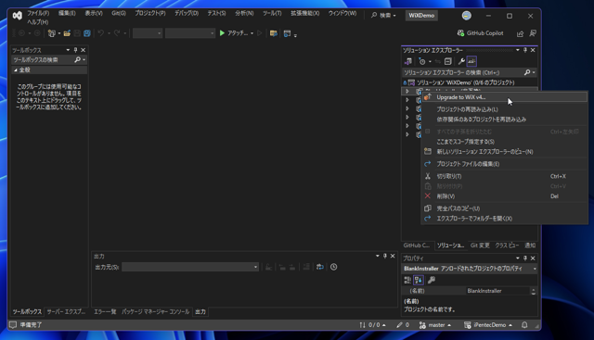Click the find in files folder icon
The image size is (594, 340).
pos(274,33)
